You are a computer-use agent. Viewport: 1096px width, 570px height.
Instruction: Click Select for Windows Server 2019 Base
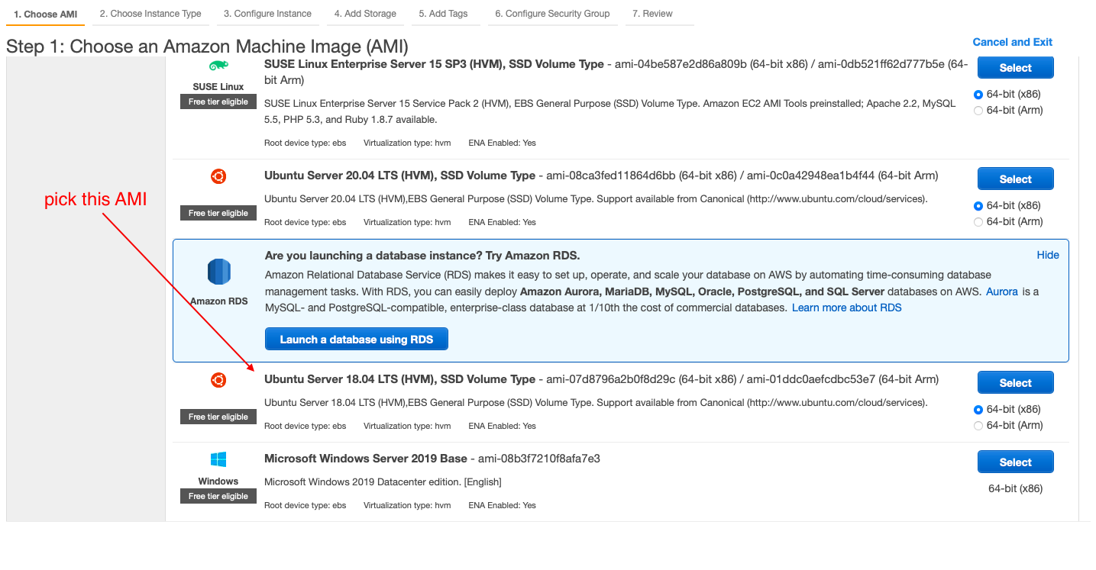coord(1015,462)
